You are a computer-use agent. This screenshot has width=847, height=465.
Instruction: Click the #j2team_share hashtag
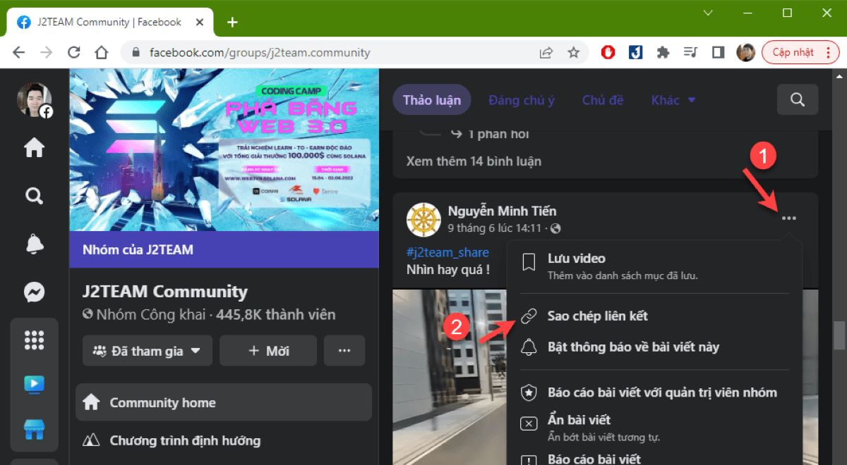447,252
